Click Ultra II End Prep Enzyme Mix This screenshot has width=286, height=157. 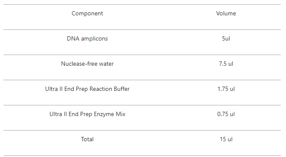(87, 114)
